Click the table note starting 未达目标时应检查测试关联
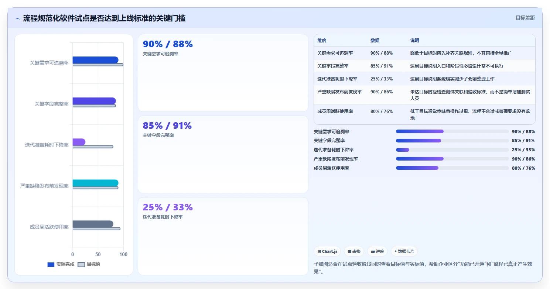 point(470,95)
